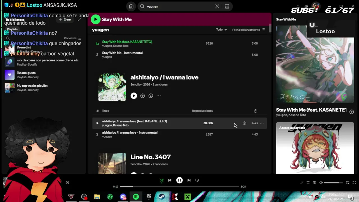Mute the volume via speaker icon
The width and height of the screenshot is (359, 202).
click(321, 183)
